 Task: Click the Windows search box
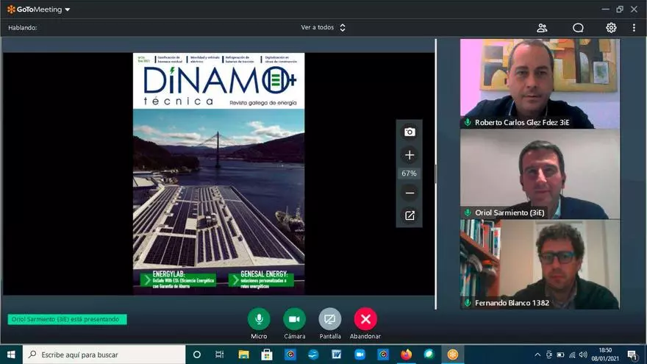pos(103,354)
